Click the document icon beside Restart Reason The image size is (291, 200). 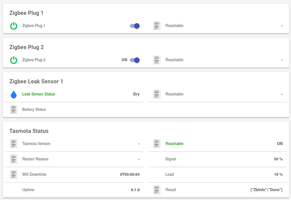click(13, 159)
